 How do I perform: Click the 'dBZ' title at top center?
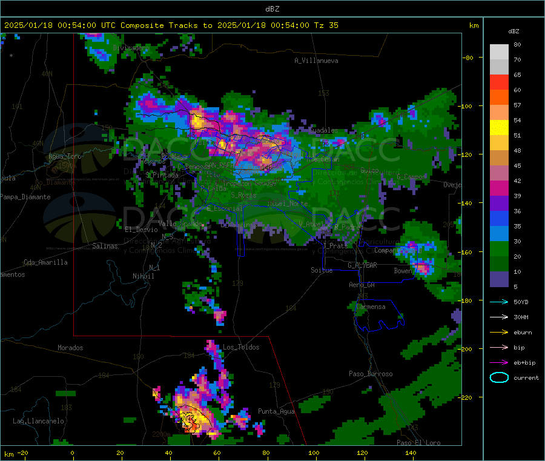coord(272,9)
